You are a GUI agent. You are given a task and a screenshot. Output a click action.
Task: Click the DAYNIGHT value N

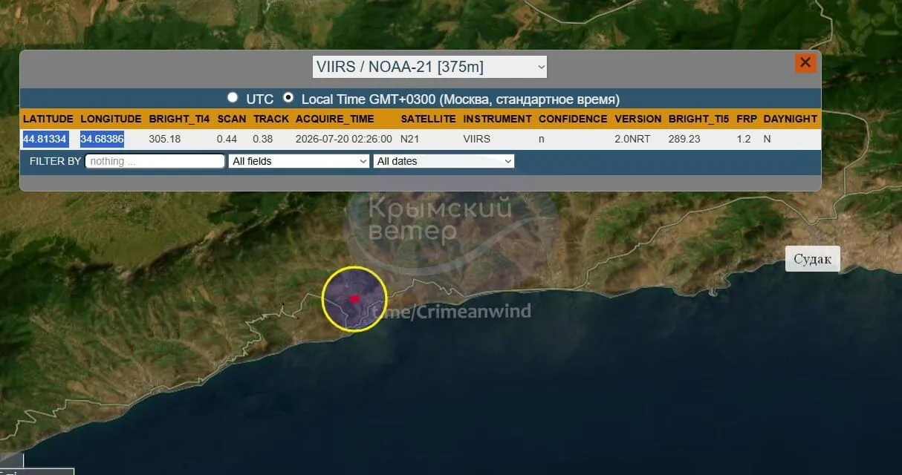point(767,139)
